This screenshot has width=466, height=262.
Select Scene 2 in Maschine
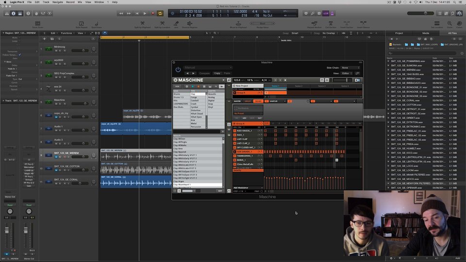pos(299,86)
